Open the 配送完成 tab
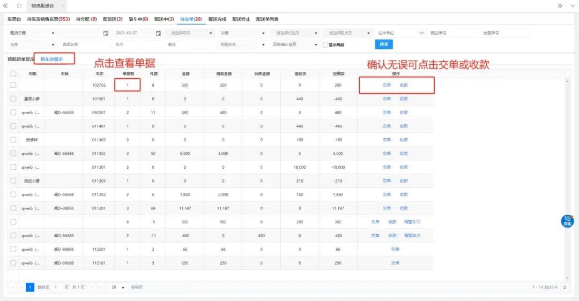The image size is (579, 301). pyautogui.click(x=217, y=19)
